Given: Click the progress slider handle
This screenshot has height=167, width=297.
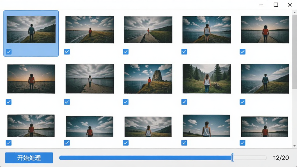Looking at the screenshot, I should [x=233, y=158].
